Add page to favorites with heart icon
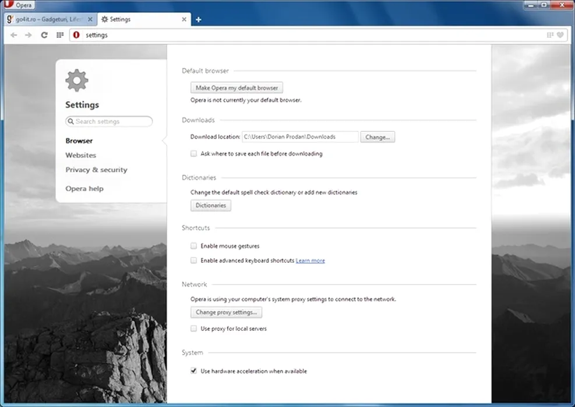This screenshot has width=575, height=407. coord(560,35)
